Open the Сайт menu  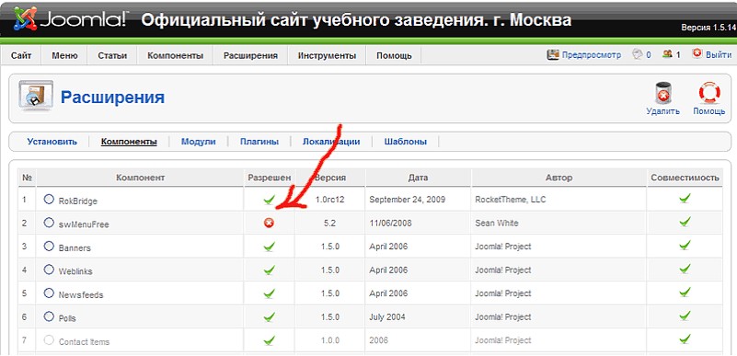[x=21, y=55]
